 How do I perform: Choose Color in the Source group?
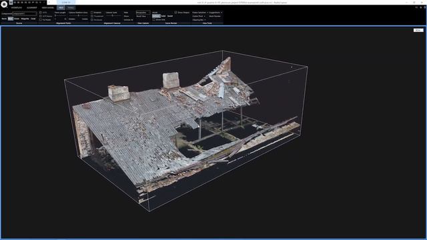pos(33,19)
